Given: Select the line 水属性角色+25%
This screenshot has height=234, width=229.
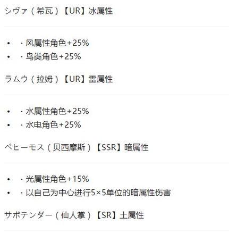Looking at the screenshot, I should click(57, 111).
